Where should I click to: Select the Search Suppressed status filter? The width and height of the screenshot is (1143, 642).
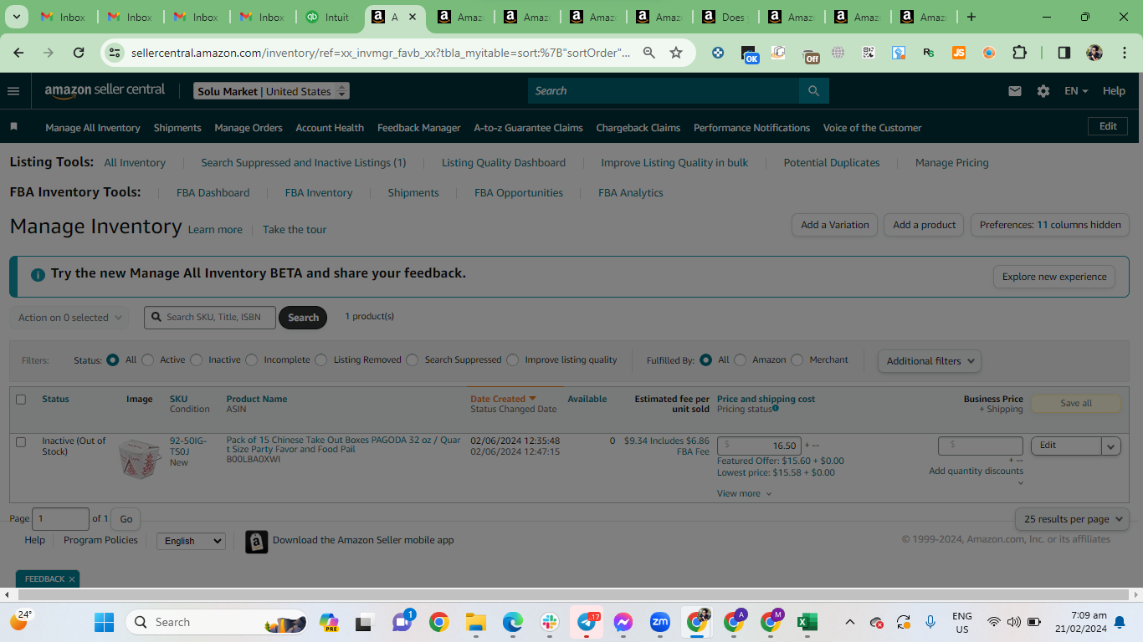(413, 360)
